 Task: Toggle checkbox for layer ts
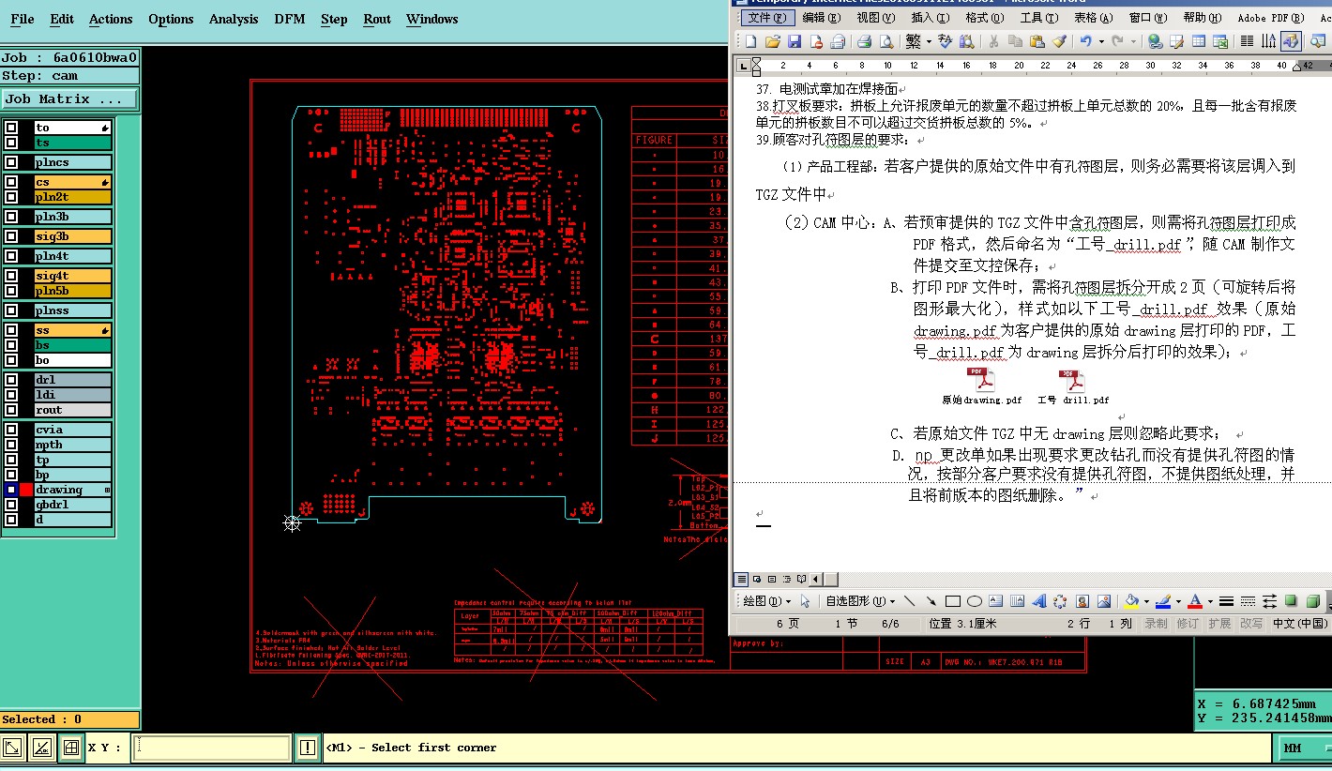[11, 143]
